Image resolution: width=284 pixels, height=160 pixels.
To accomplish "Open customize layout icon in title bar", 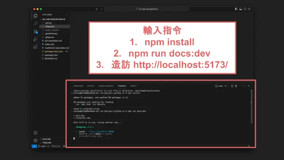I will coord(249,9).
